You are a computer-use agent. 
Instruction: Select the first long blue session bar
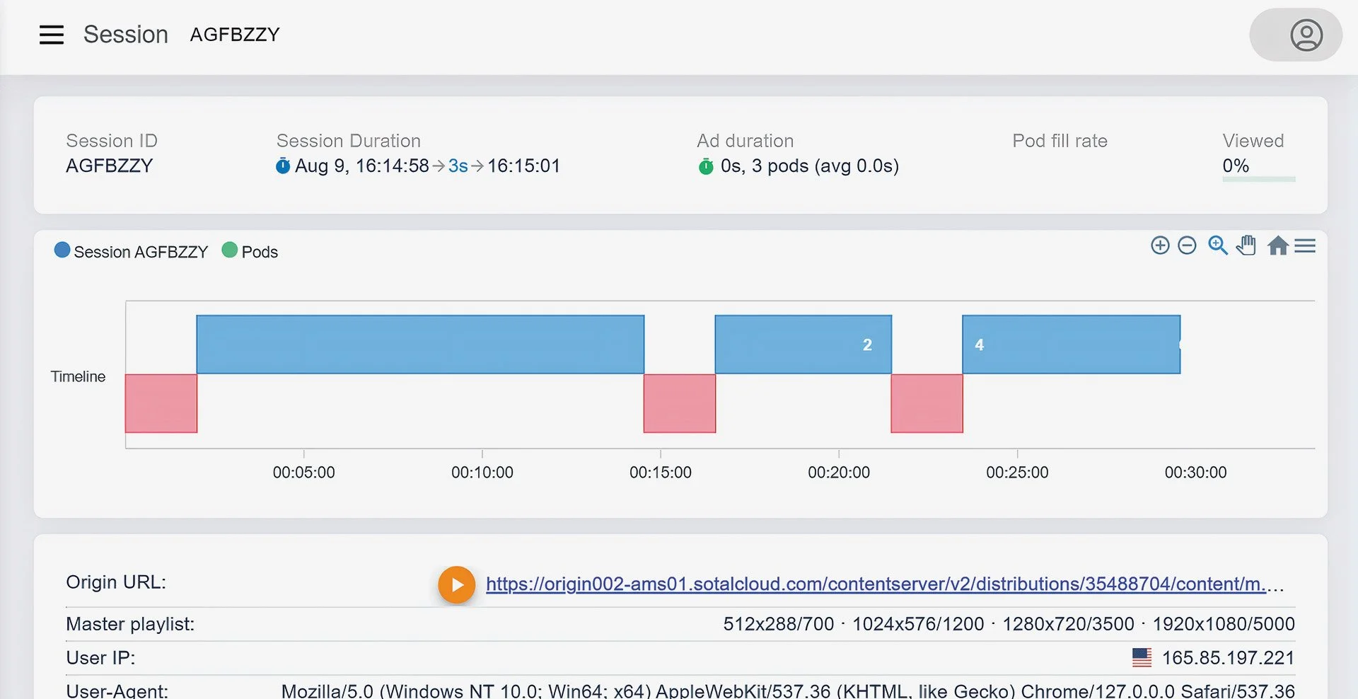pos(420,345)
